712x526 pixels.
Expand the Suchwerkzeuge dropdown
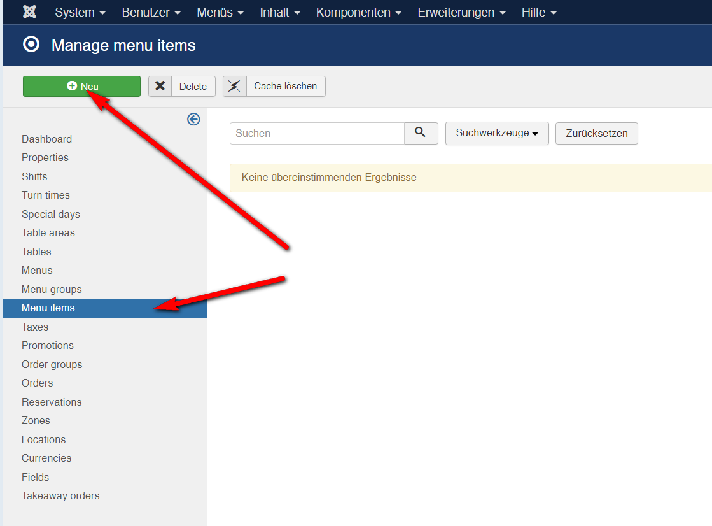pos(497,133)
